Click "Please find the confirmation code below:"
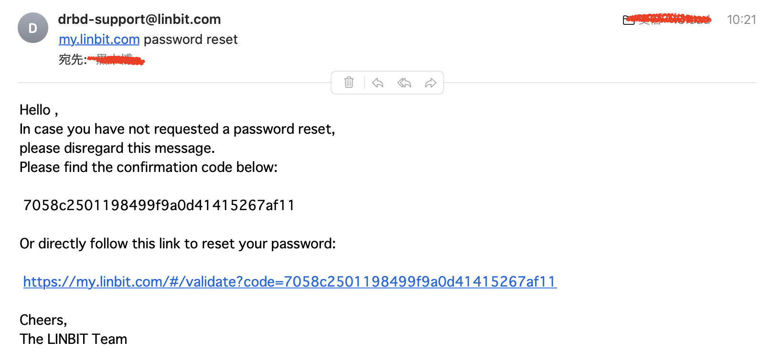 click(x=148, y=167)
